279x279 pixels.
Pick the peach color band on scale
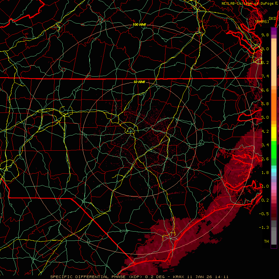coord(274,64)
